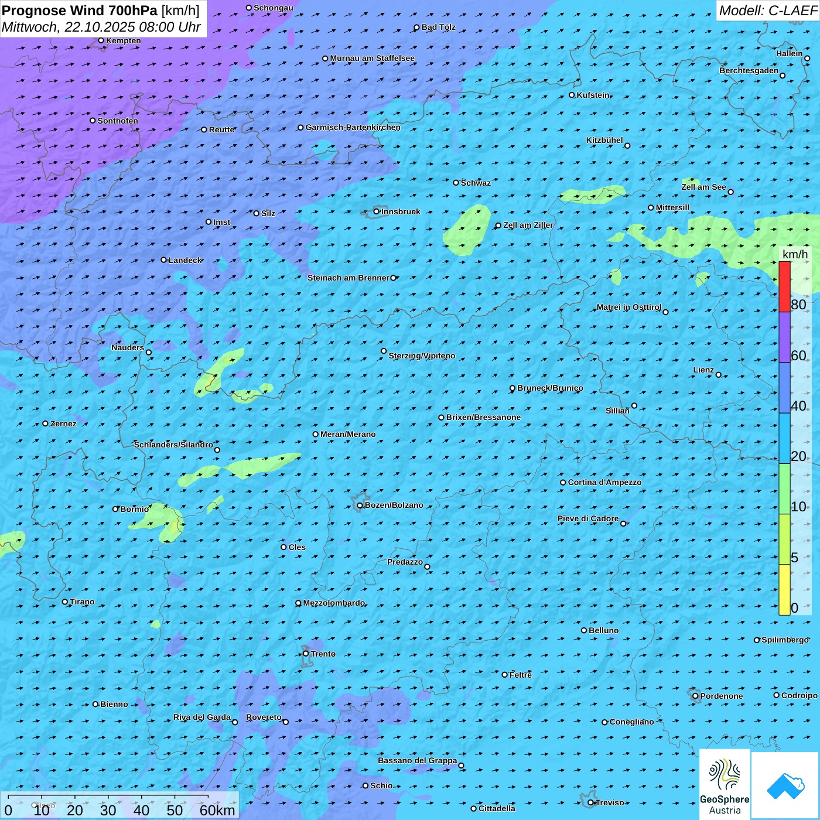
Task: Click the blue cloud house logo
Action: [x=785, y=785]
